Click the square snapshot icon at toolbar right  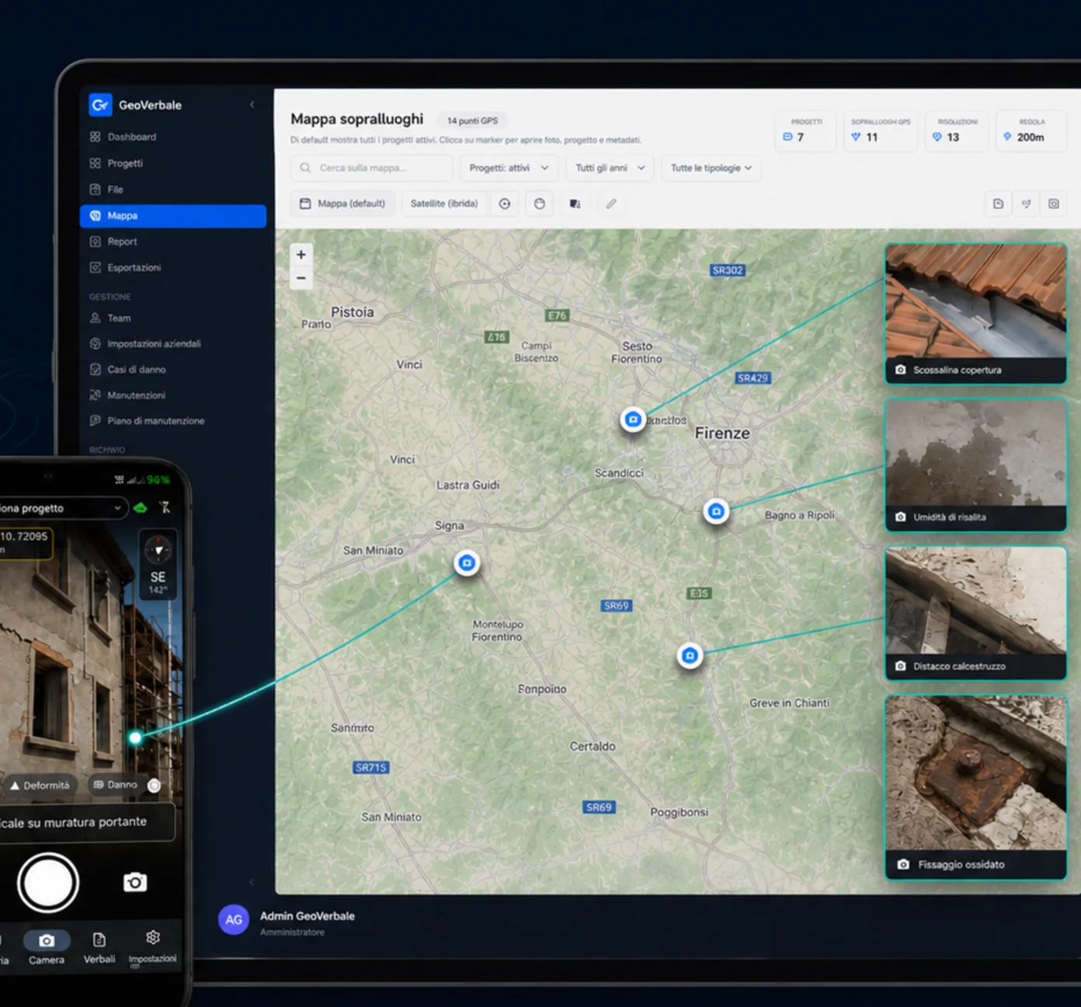pos(1054,204)
